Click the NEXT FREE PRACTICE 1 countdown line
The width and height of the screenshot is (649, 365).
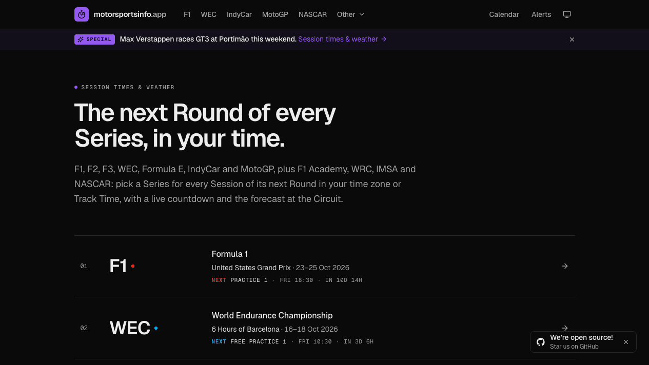292,342
